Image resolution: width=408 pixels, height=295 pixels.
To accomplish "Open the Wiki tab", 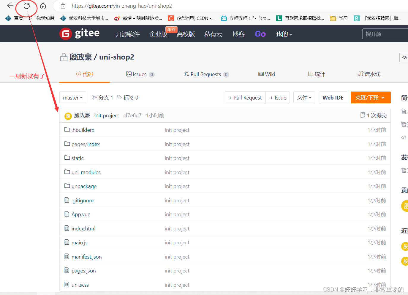I will [266, 74].
